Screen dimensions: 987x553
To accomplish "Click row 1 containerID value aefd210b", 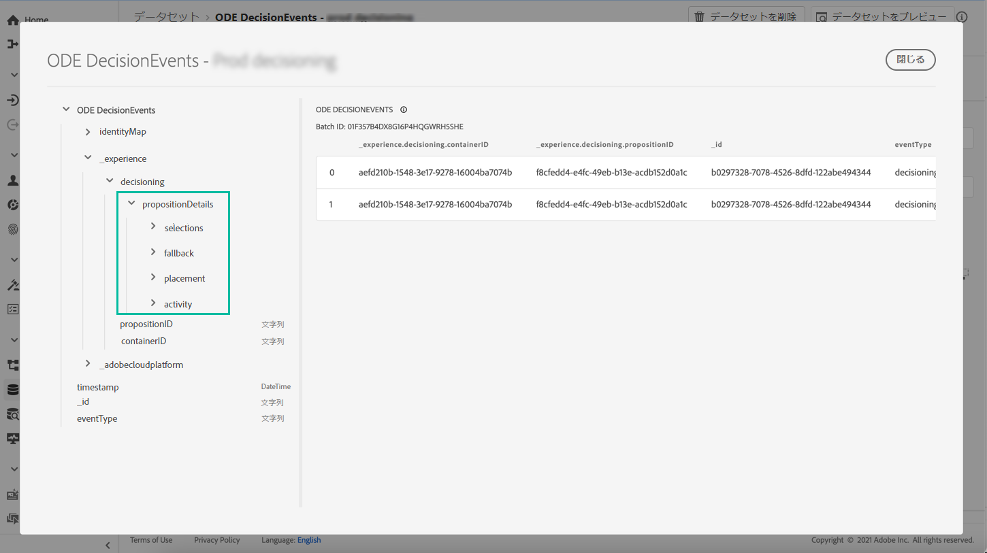I will [x=436, y=205].
